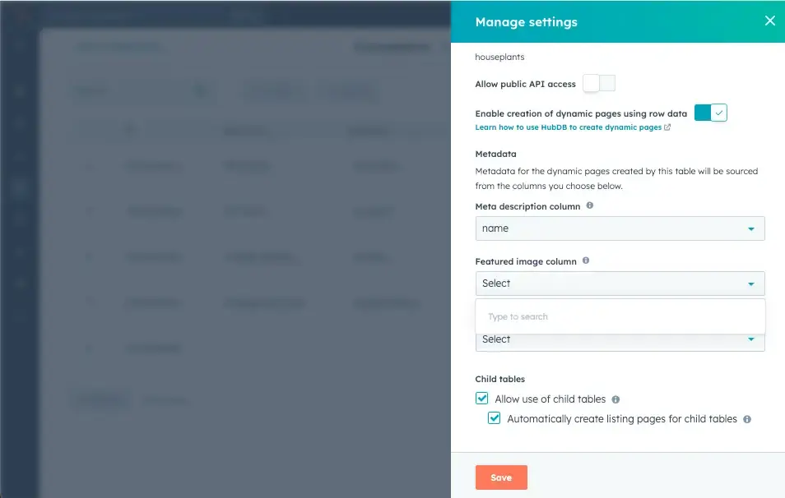Click info icon next to listing pages option

(747, 419)
